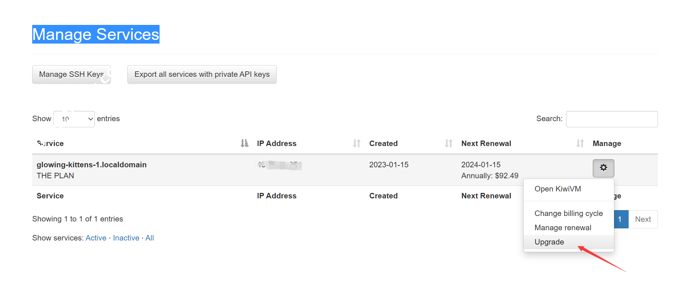Show Active services link
This screenshot has height=306, width=700.
pyautogui.click(x=96, y=238)
